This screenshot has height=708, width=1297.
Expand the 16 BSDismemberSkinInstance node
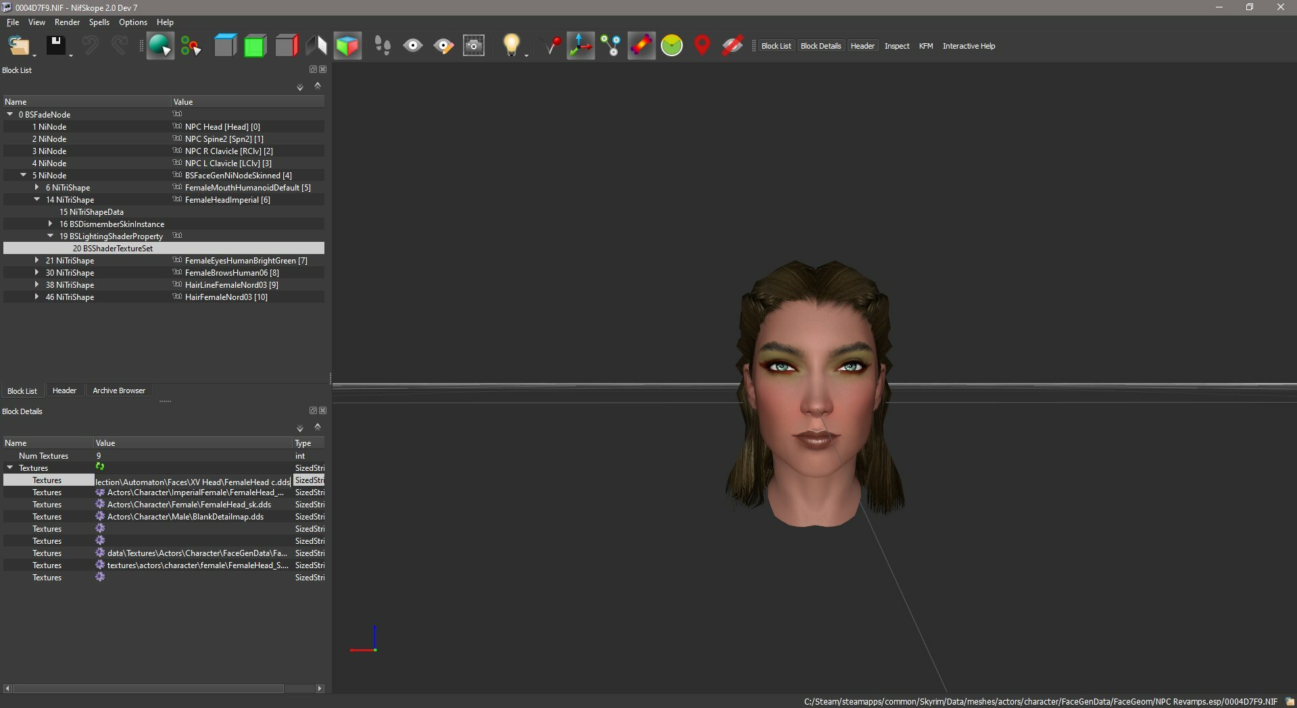click(x=51, y=224)
